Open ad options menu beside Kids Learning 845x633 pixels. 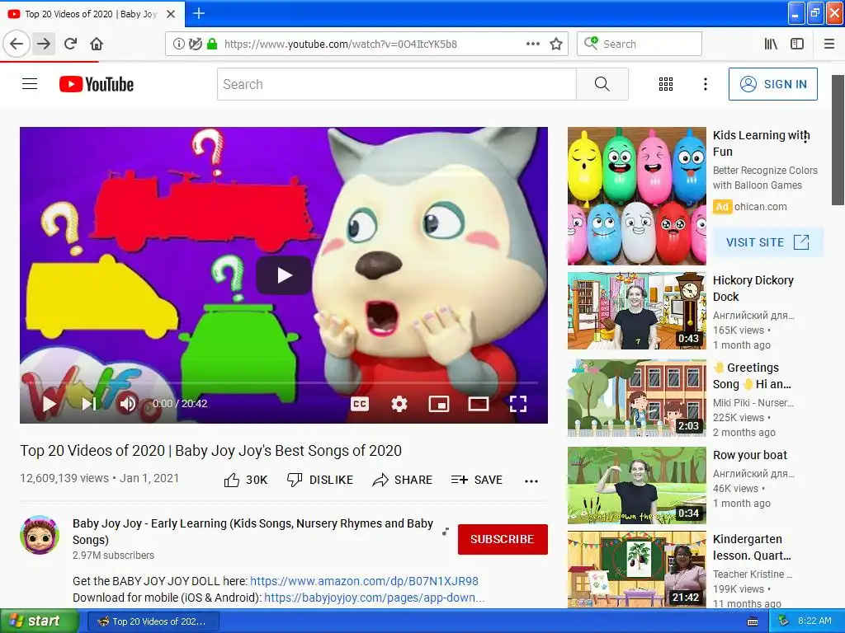point(805,138)
